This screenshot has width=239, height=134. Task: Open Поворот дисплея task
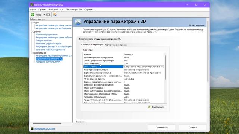[x=44, y=41]
